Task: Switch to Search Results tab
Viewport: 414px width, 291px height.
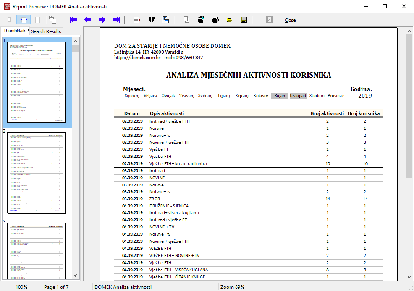Action: (x=46, y=31)
